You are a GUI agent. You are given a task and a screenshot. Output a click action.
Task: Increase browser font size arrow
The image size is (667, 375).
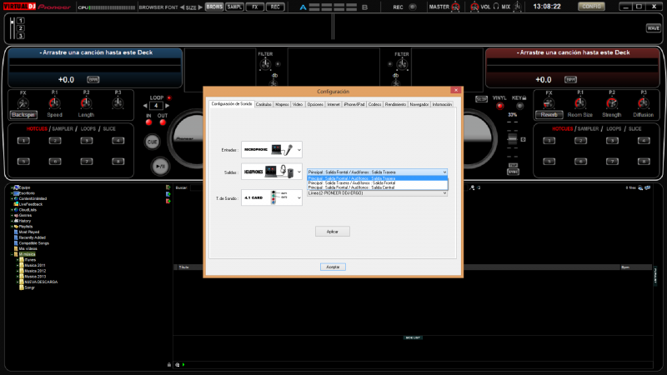(200, 7)
